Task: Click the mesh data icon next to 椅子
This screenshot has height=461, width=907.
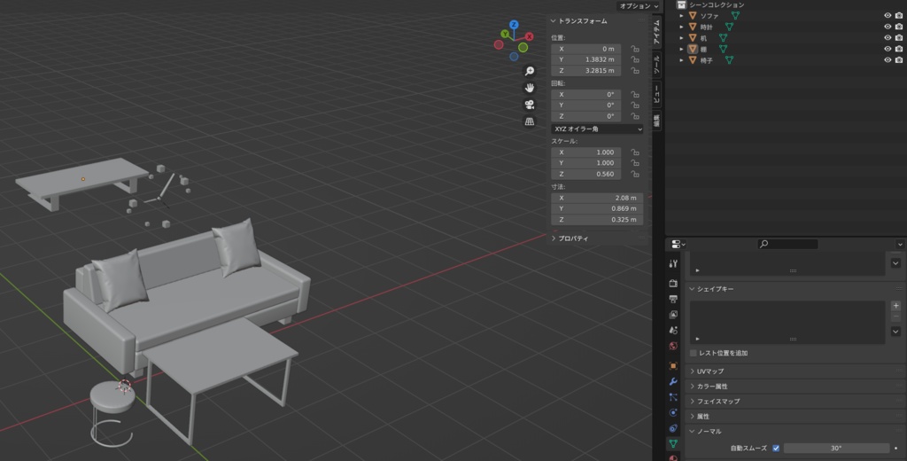Action: coord(729,59)
